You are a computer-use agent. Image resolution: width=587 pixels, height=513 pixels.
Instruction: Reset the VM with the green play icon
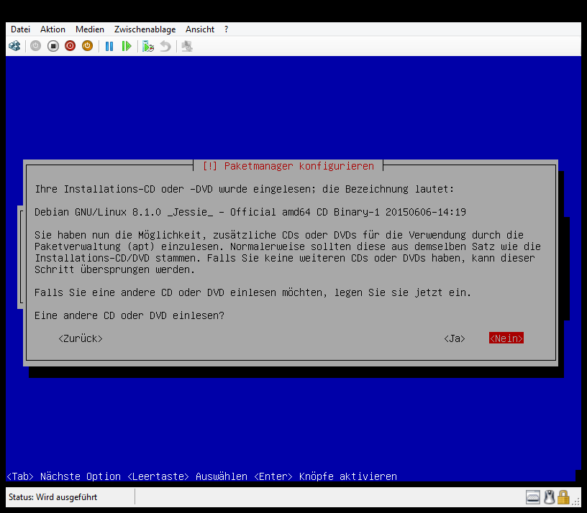tap(127, 46)
